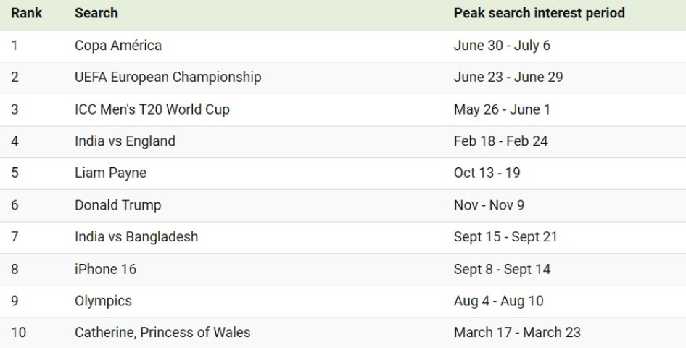Select the Copa América search term

point(118,46)
